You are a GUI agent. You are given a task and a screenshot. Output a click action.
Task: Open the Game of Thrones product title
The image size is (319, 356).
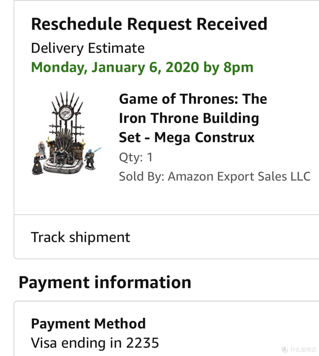tap(193, 118)
